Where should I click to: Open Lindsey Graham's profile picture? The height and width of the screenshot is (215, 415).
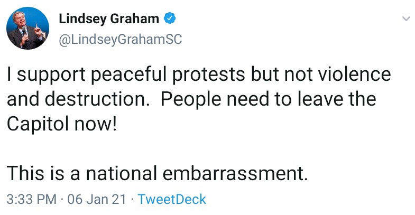(27, 29)
